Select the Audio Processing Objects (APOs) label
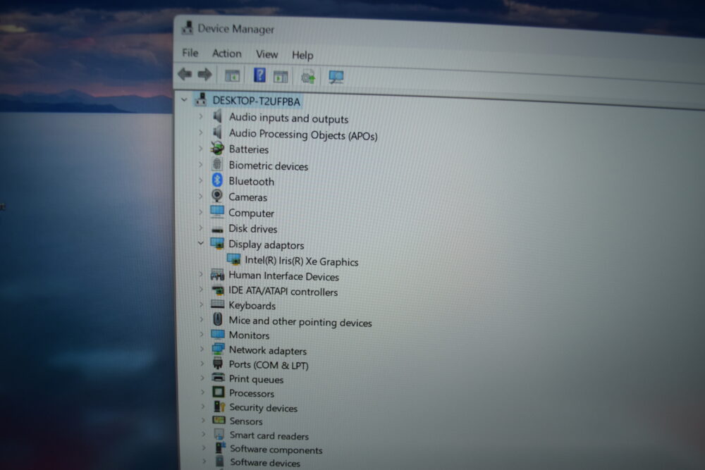 click(303, 135)
